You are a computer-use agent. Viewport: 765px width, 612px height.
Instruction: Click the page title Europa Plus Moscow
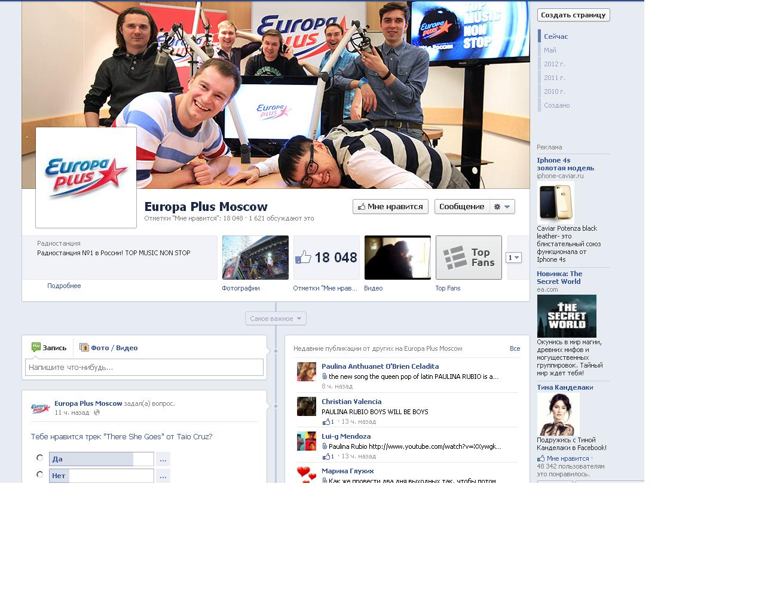click(206, 207)
